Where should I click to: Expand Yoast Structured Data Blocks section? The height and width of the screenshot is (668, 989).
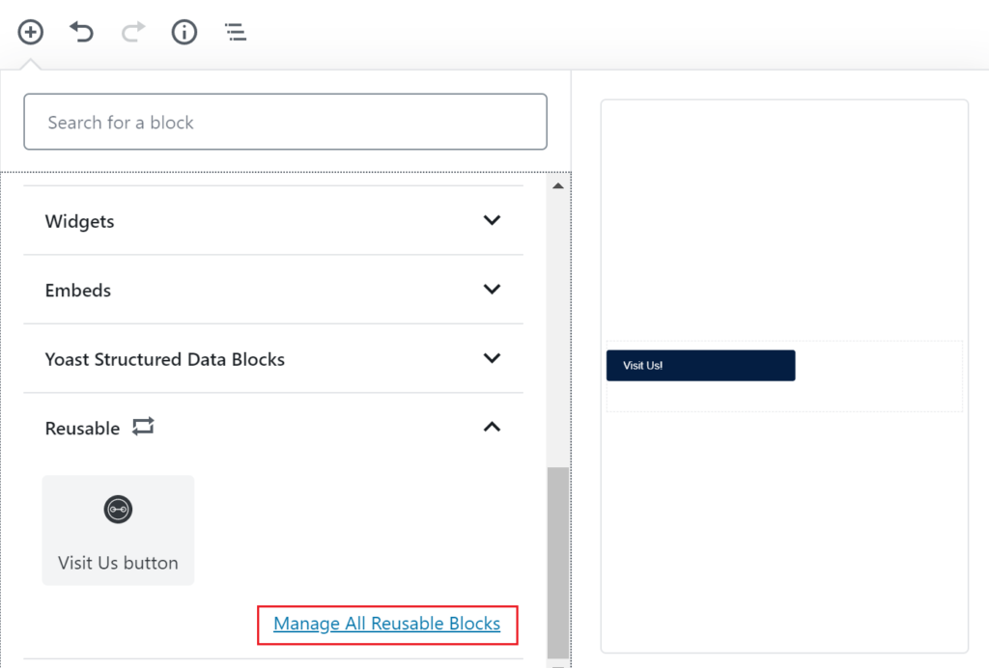click(273, 358)
